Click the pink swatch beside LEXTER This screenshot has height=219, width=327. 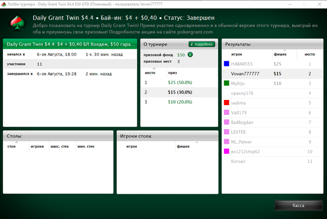pyautogui.click(x=227, y=132)
